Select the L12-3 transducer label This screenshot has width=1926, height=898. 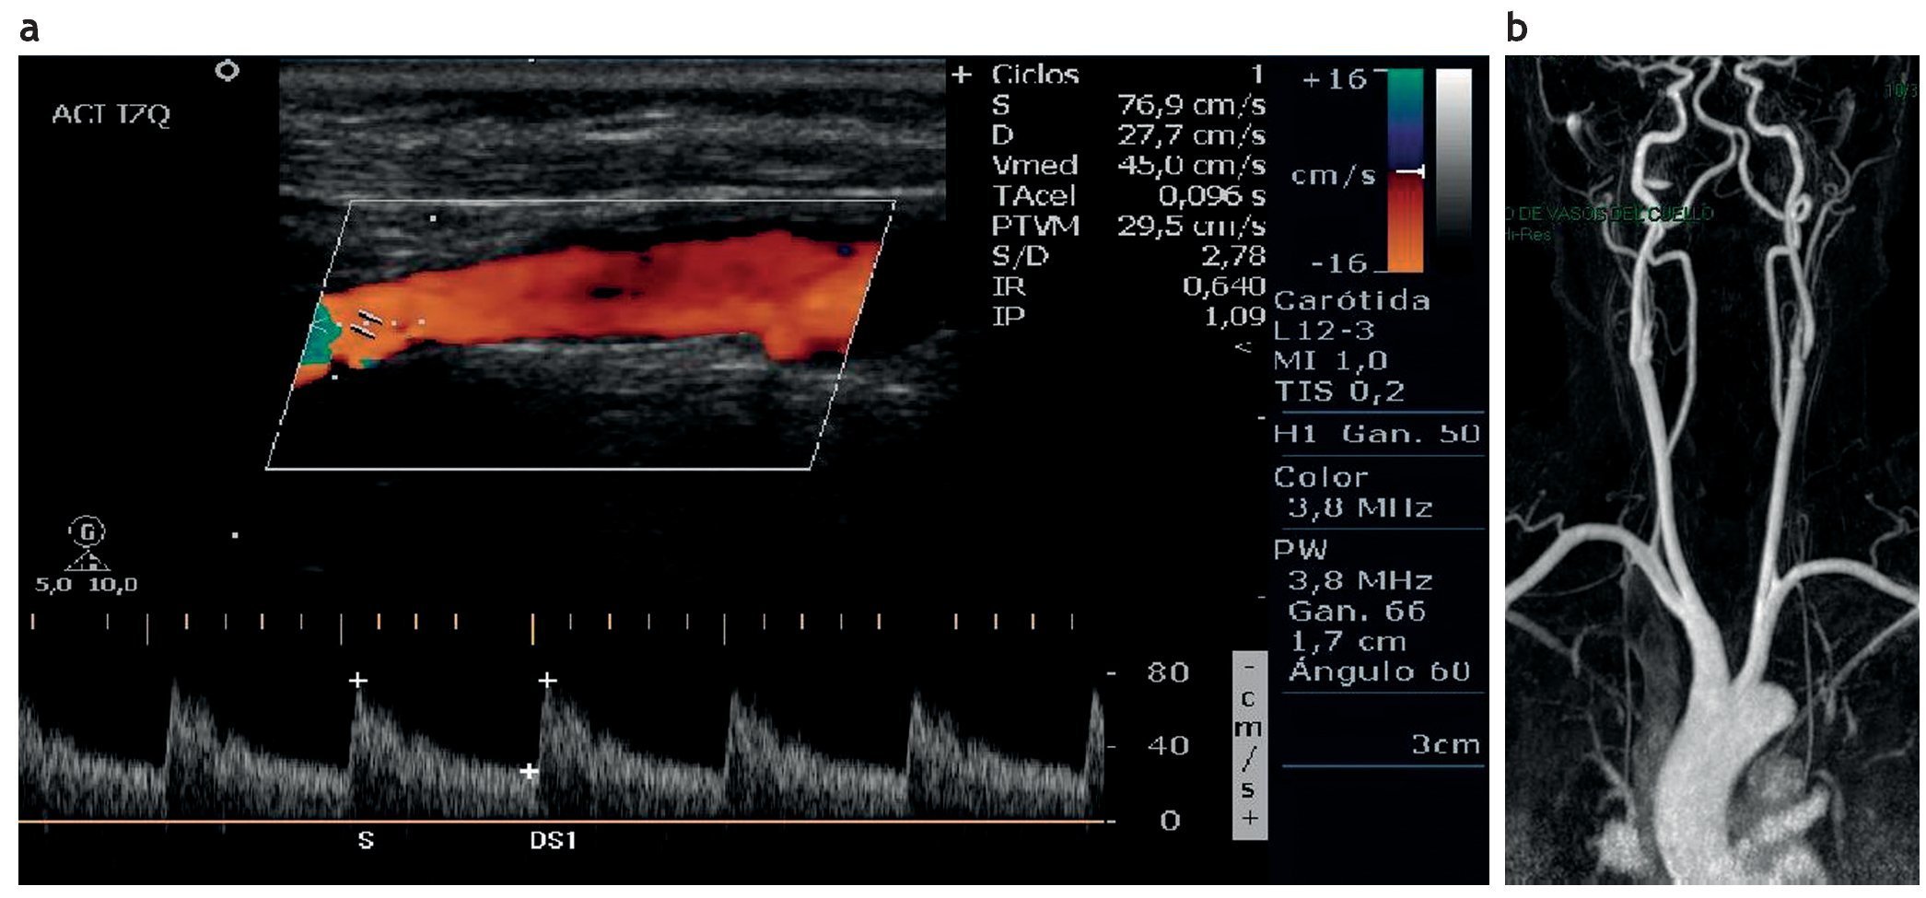pos(1325,331)
